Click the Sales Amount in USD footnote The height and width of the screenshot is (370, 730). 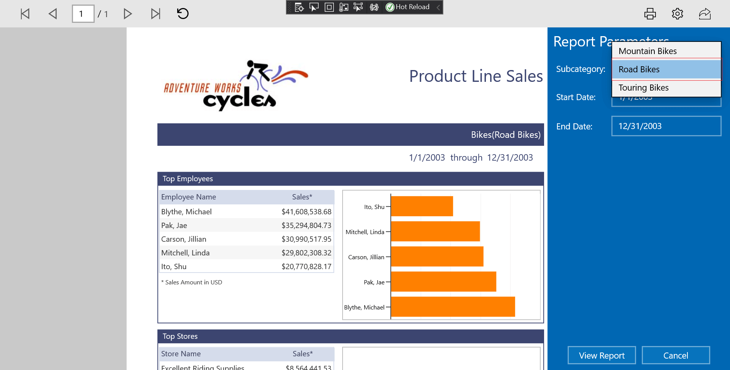192,282
